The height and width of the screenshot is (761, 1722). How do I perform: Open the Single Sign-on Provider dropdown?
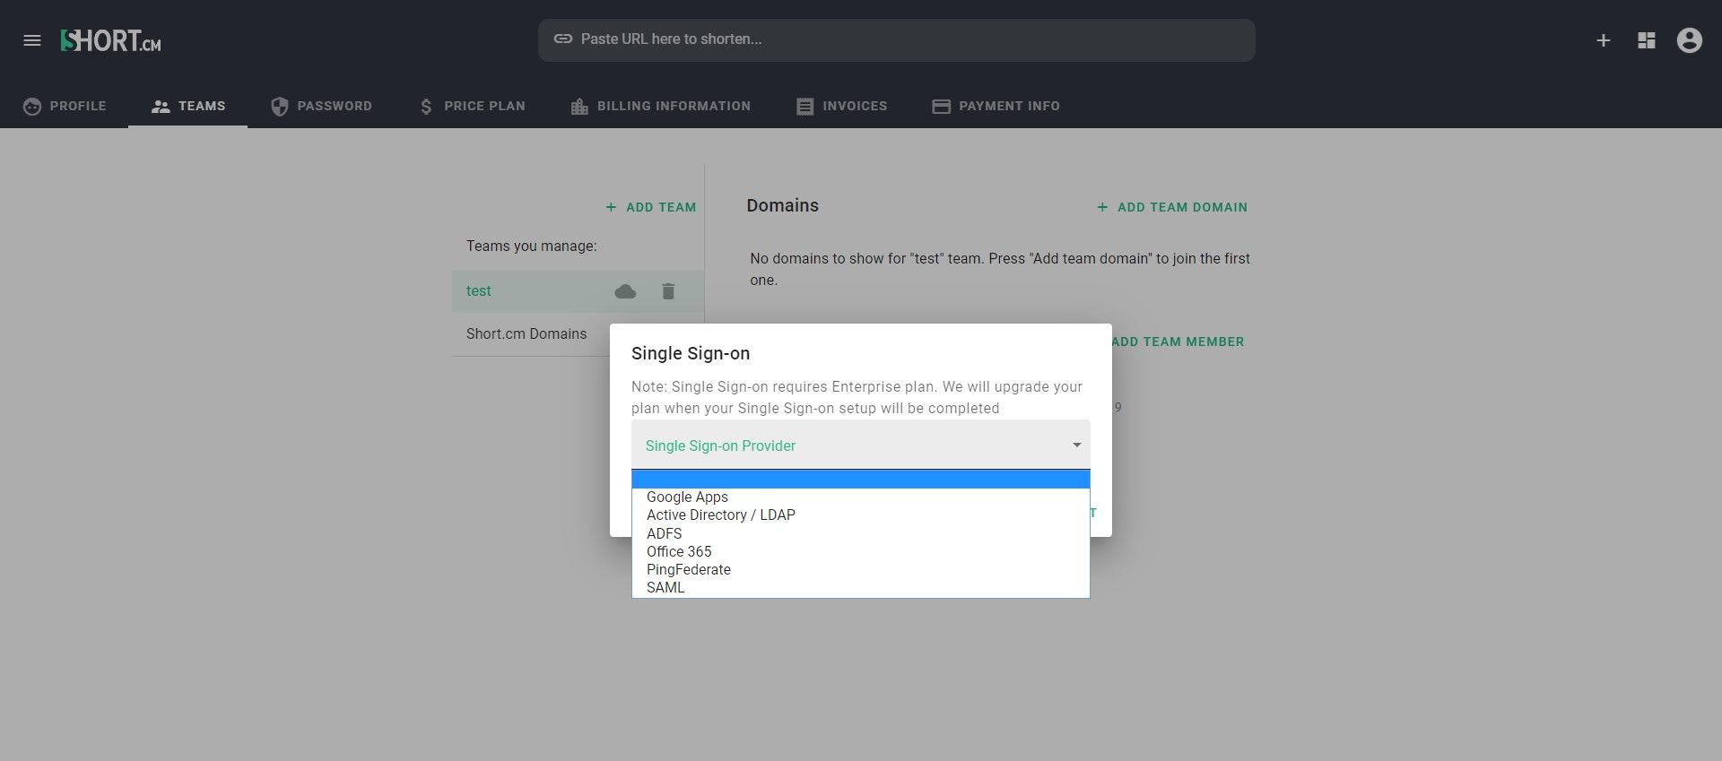(861, 445)
